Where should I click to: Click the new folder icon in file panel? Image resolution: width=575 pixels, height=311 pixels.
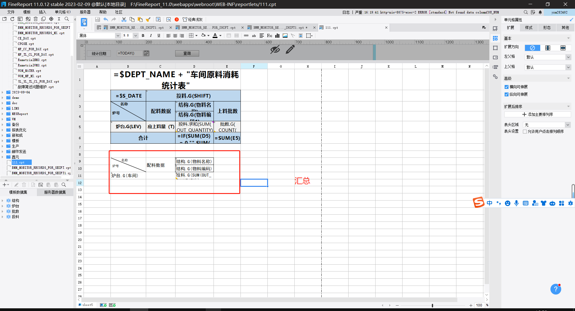[x=4, y=19]
